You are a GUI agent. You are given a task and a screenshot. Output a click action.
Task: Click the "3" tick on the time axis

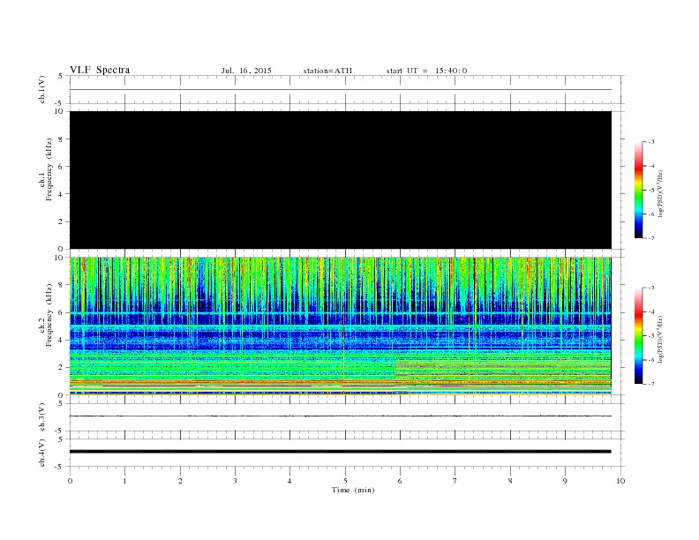pyautogui.click(x=235, y=481)
